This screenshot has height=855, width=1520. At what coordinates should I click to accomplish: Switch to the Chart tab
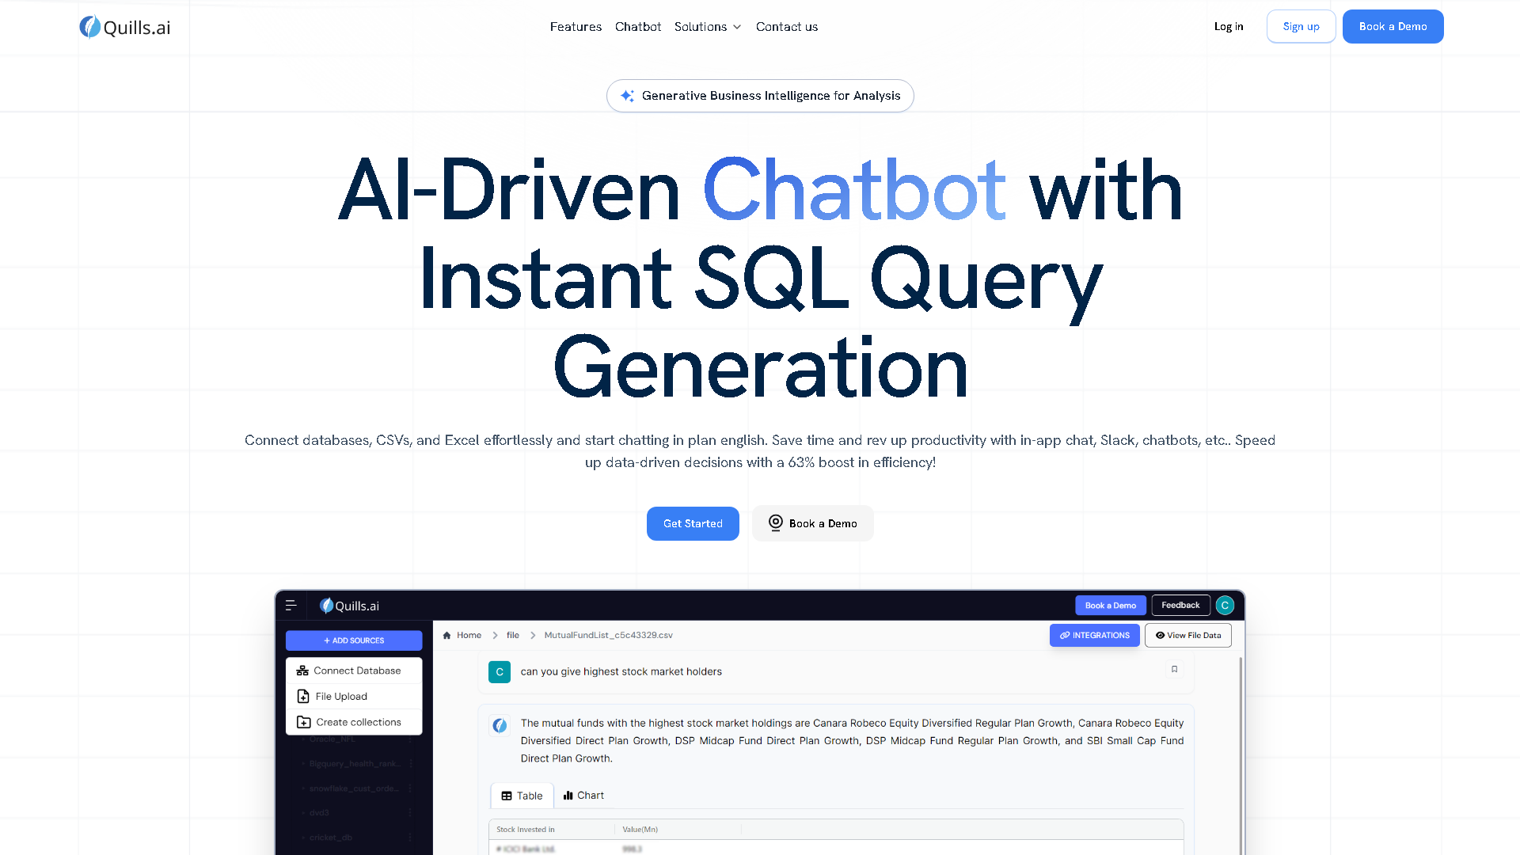583,796
